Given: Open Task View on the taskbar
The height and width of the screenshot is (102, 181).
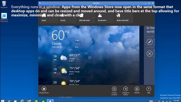Looking at the screenshot, I should 15,101.
